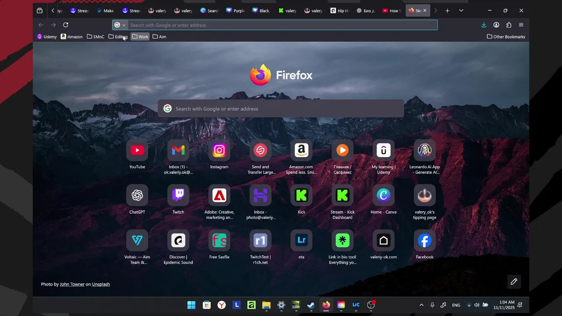Open the Extensions puzzle-piece icon
The height and width of the screenshot is (316, 562).
(508, 25)
